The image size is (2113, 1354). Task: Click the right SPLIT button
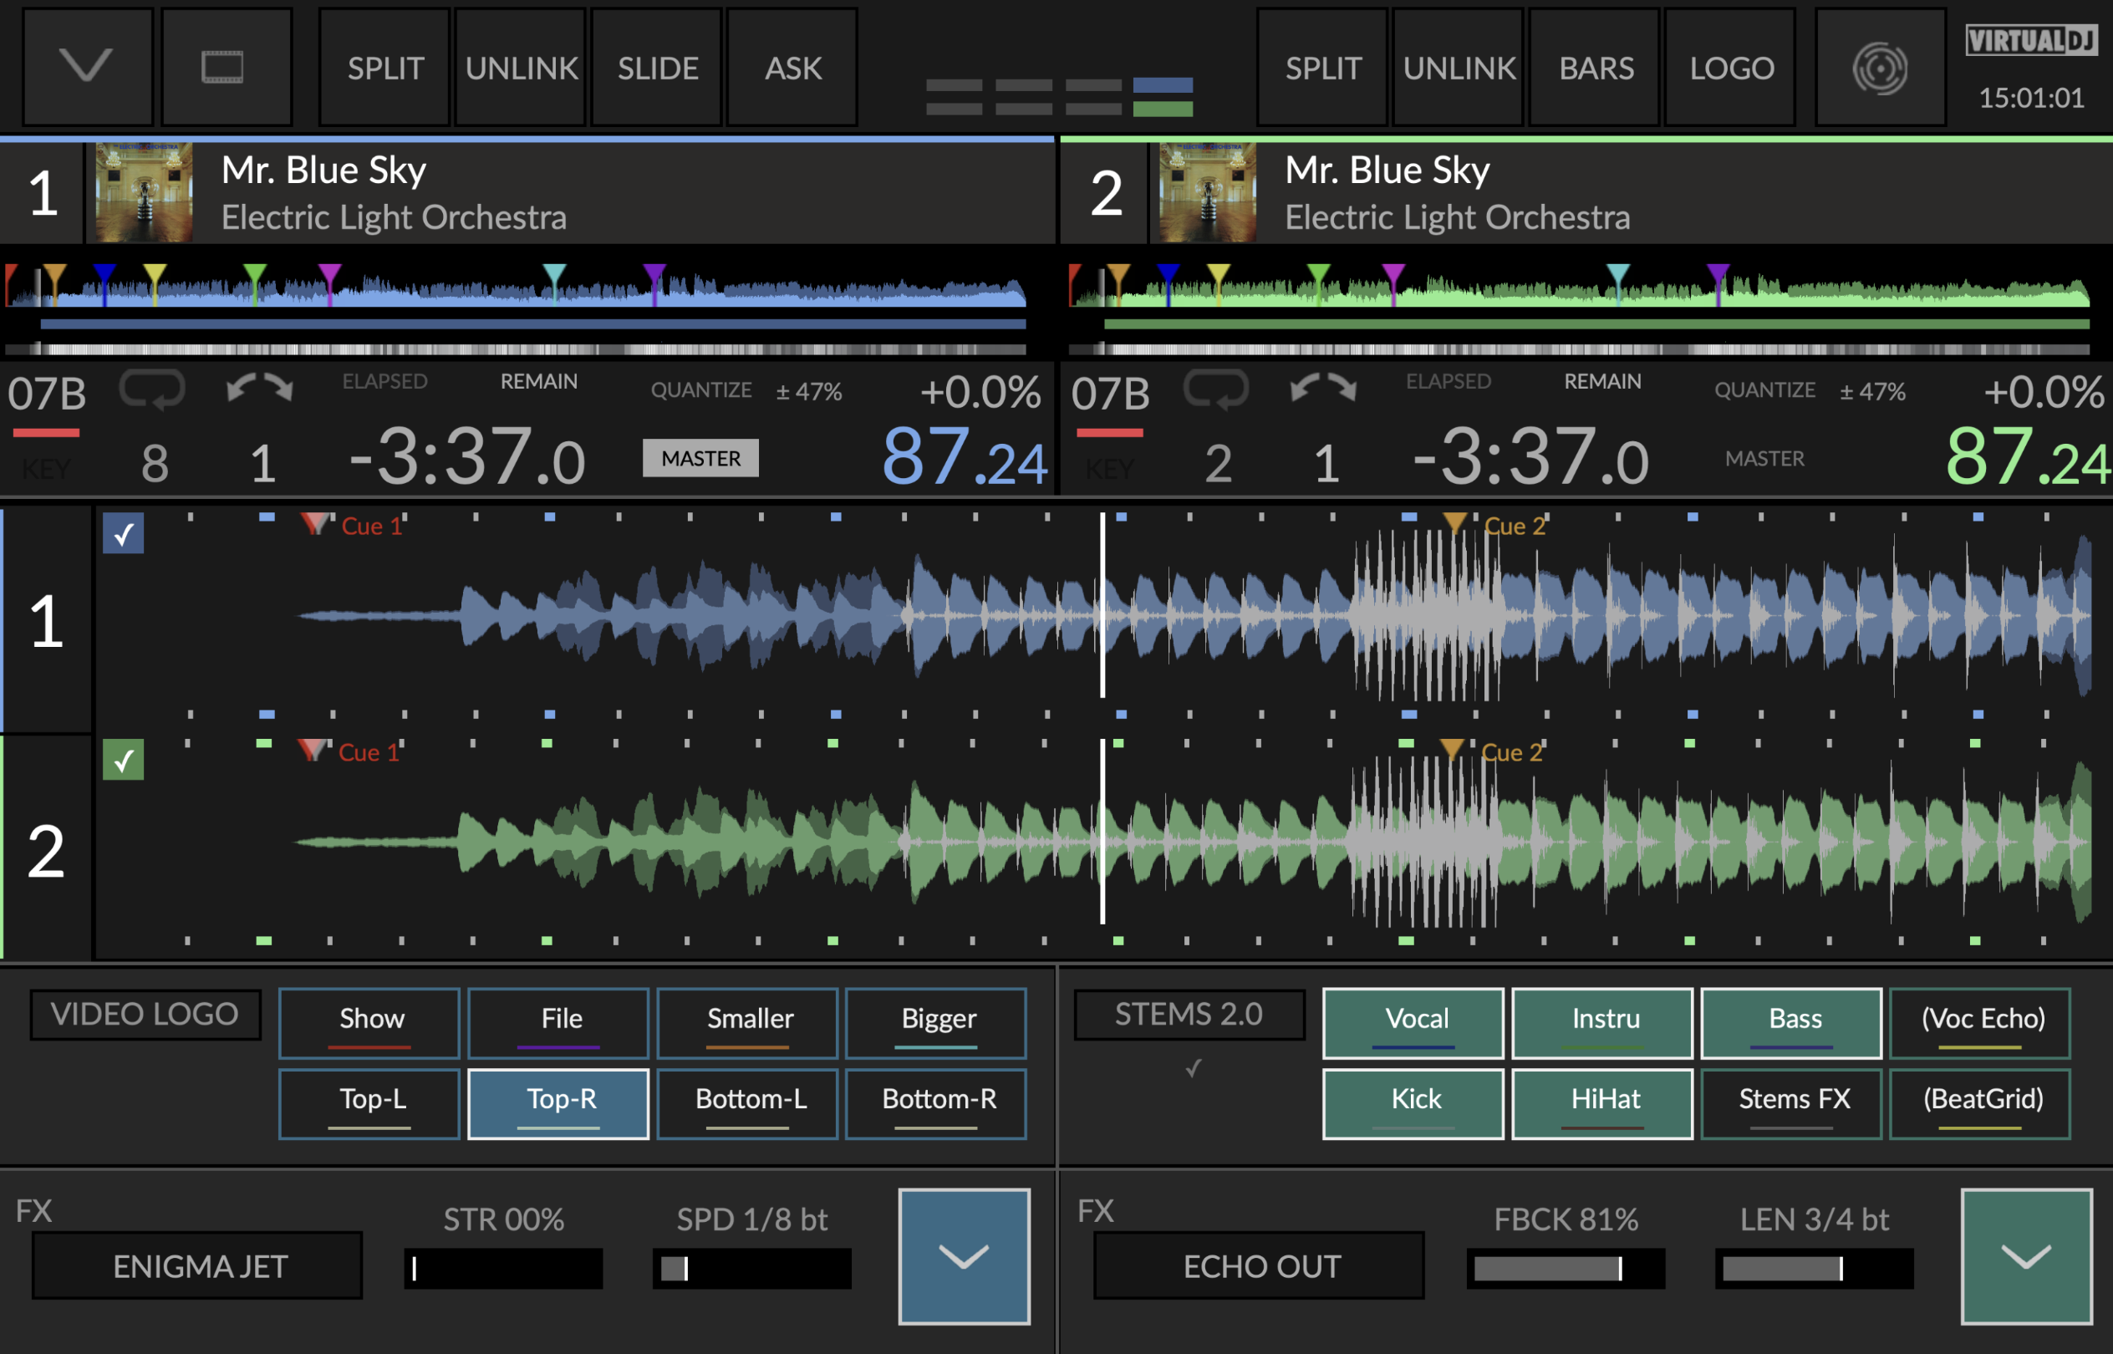coord(1322,68)
